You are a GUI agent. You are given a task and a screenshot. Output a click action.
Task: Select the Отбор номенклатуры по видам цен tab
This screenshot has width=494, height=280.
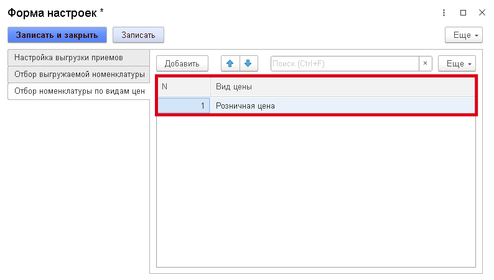tap(78, 91)
